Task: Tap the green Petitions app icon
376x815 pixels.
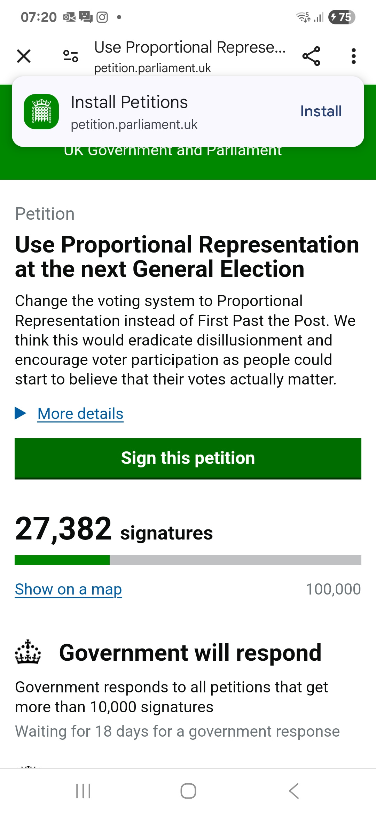Action: point(41,112)
